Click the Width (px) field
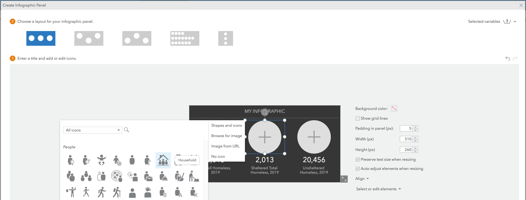The height and width of the screenshot is (200, 526). [x=406, y=139]
